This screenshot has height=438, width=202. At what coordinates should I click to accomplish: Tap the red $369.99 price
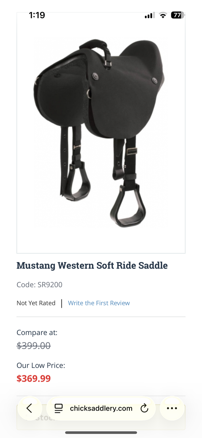click(34, 379)
